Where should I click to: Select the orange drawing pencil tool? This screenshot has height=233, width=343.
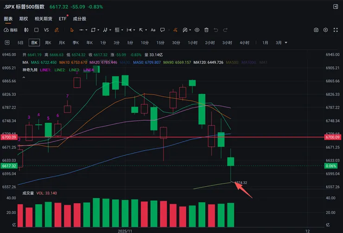(57, 30)
